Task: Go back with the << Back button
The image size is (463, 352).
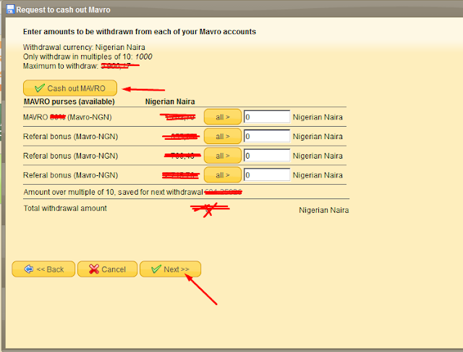Action: [x=43, y=269]
